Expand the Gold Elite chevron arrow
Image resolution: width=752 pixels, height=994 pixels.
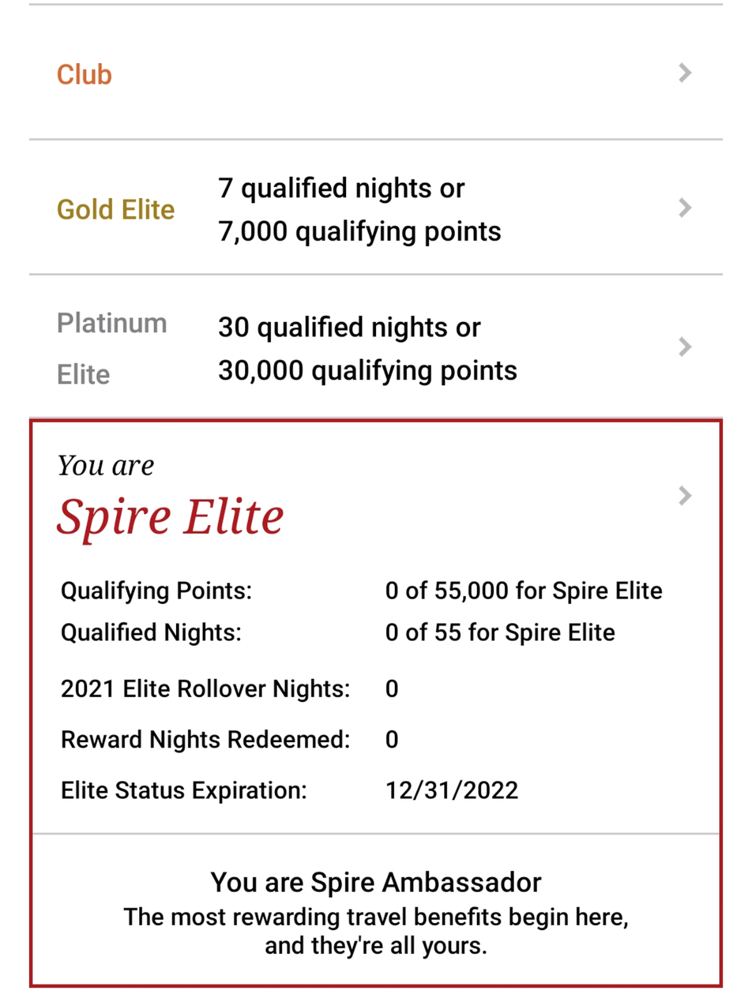coord(685,207)
